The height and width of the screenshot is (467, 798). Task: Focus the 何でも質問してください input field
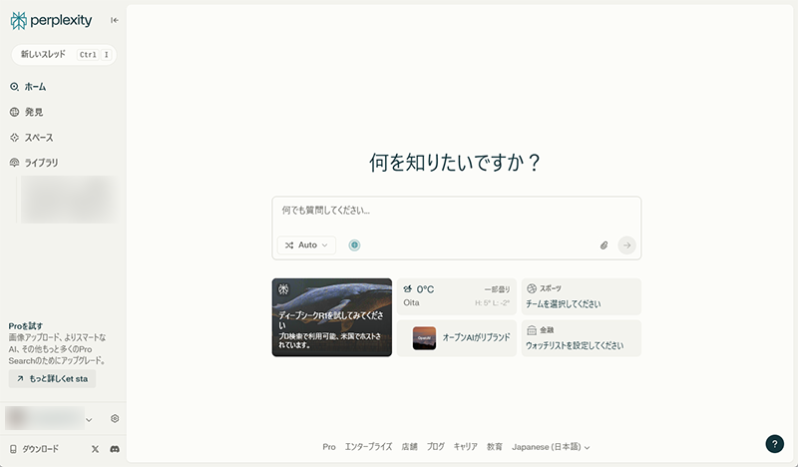point(457,211)
